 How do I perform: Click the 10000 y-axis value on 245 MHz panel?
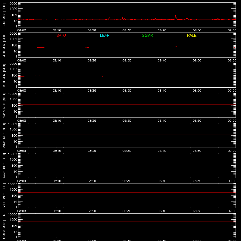tap(13, 4)
